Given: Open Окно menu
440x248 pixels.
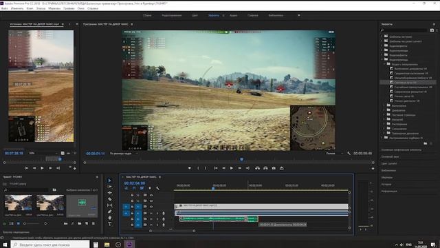Looking at the screenshot, I should pyautogui.click(x=81, y=8).
